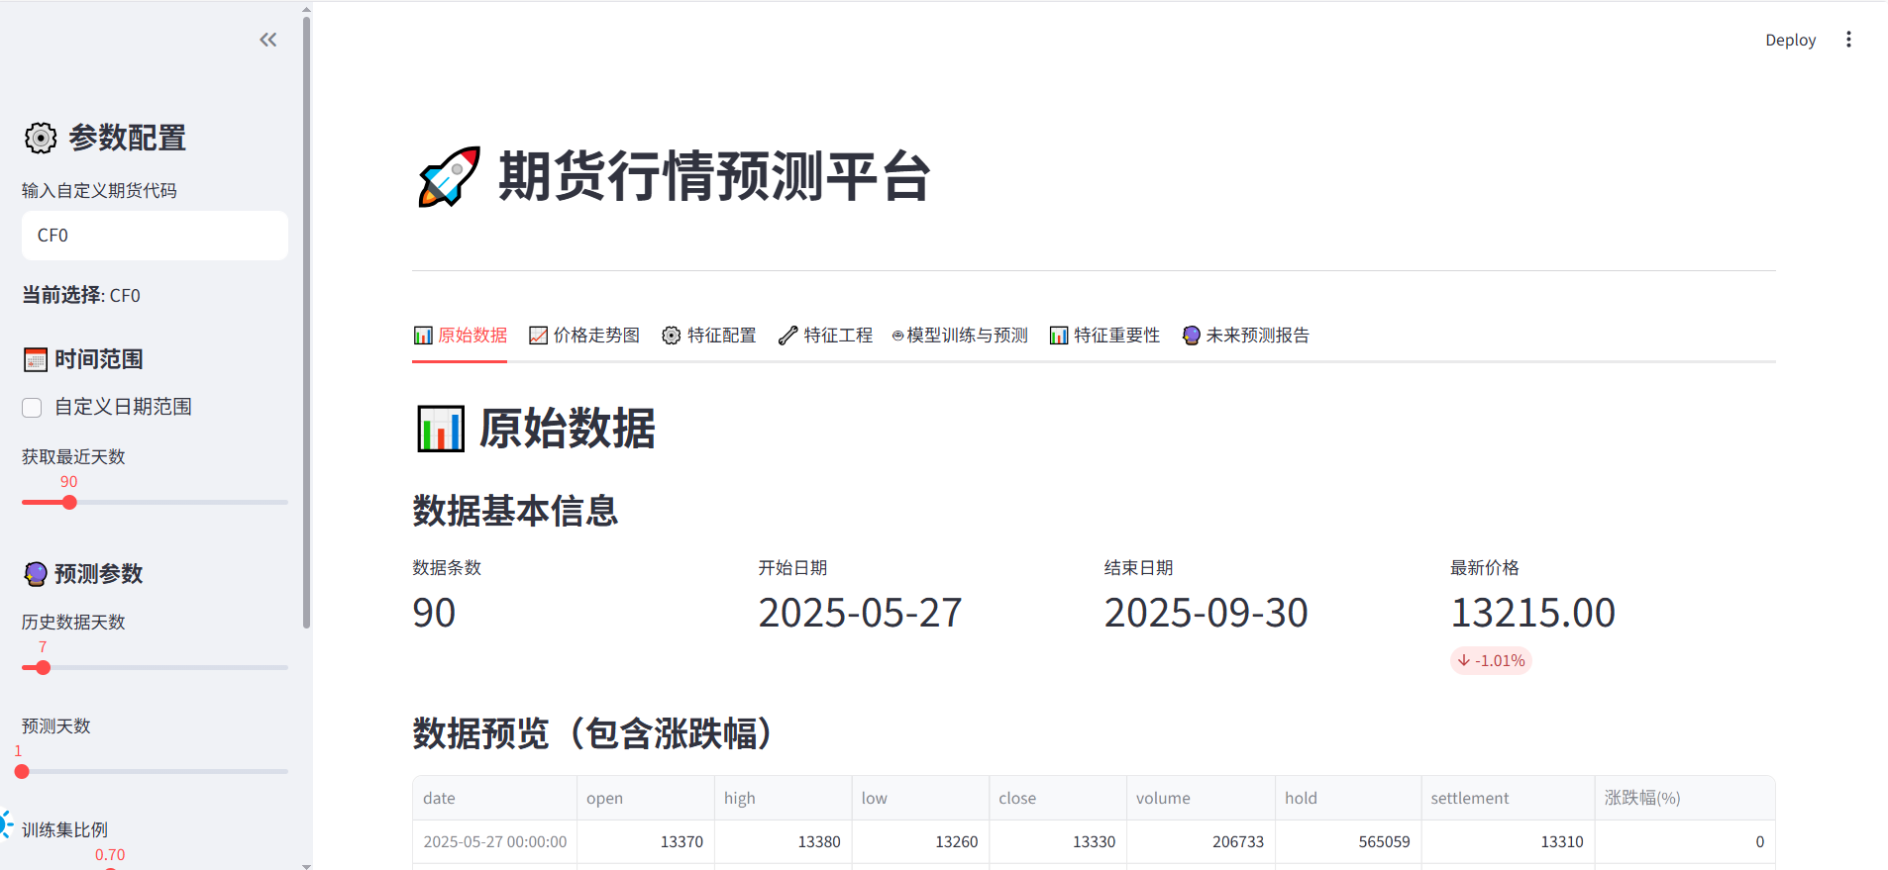
Task: Select the open cell 13370
Action: click(645, 842)
